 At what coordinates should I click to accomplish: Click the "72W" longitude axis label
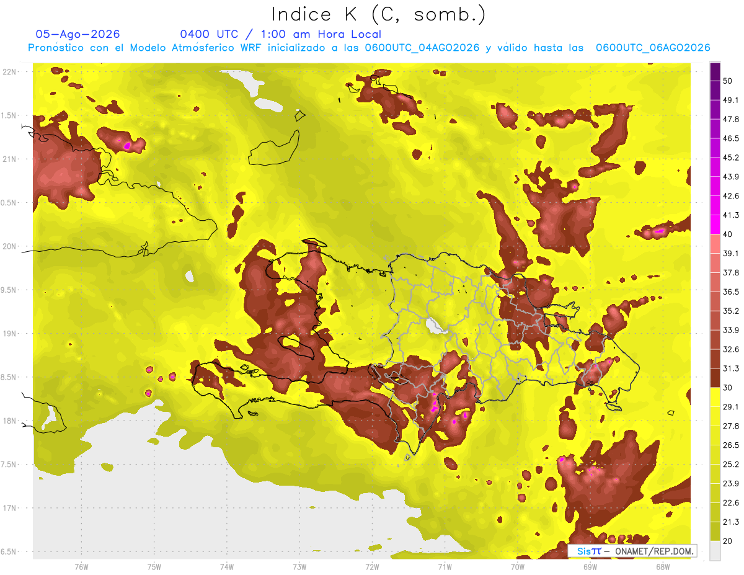tap(372, 567)
